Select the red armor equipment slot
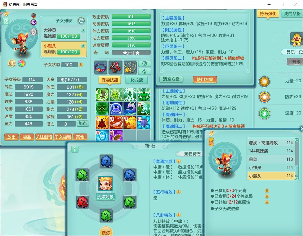Image resolution: width=303 pixels, height=236 pixels. (x=115, y=68)
